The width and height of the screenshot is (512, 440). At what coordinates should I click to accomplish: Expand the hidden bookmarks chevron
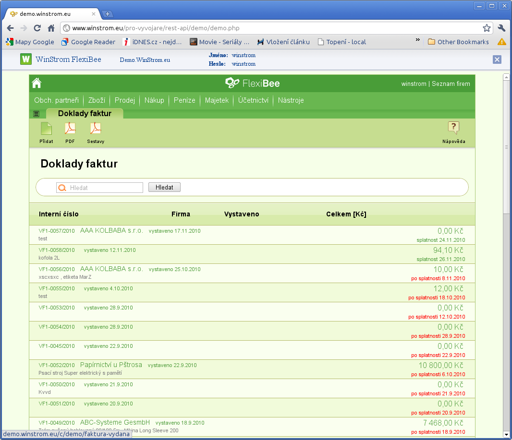point(417,40)
